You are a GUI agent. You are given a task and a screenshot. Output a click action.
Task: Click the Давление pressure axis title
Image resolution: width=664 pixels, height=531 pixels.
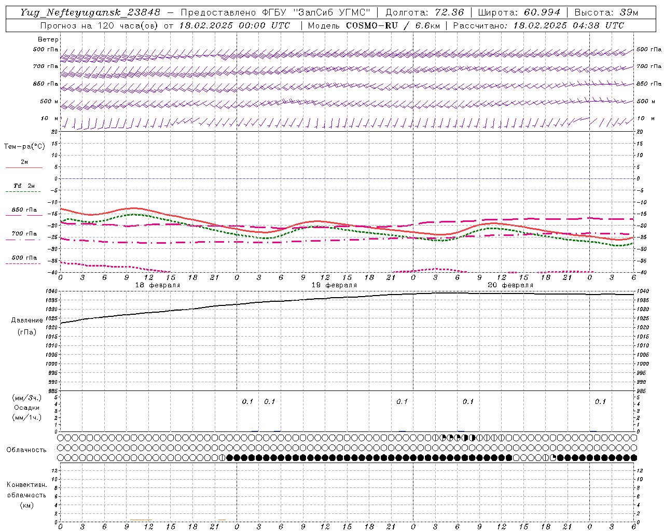pyautogui.click(x=27, y=320)
